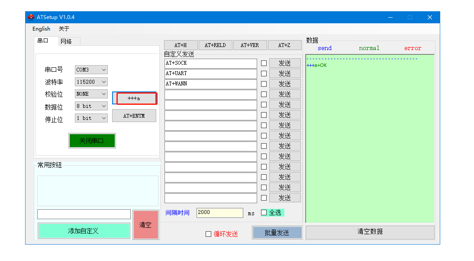Enable the checkbox next to AT+WANN
Viewport: 474px width, 261px height.
[264, 84]
